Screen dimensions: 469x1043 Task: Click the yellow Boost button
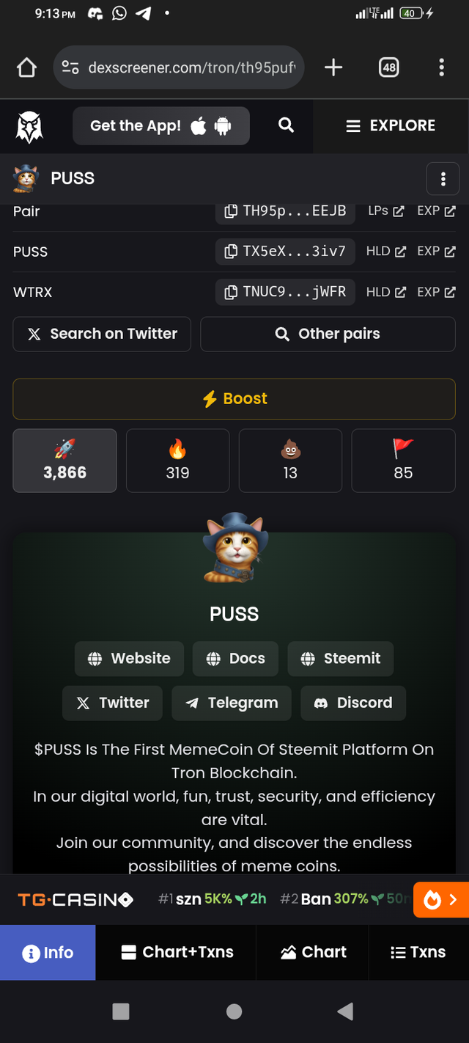234,399
